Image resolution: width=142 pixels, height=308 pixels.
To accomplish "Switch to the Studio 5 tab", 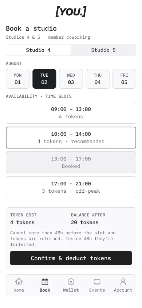I will click(103, 50).
